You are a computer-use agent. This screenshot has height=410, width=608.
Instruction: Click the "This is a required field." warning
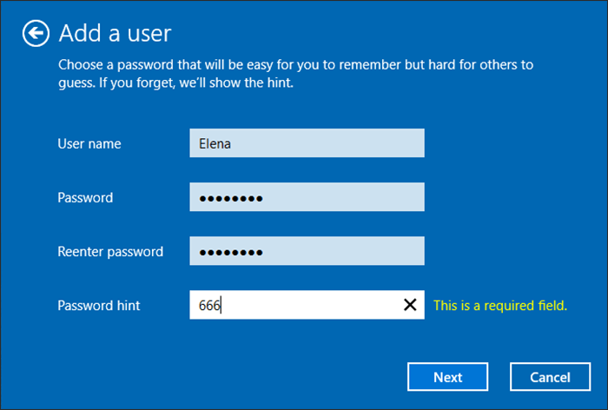pyautogui.click(x=500, y=305)
